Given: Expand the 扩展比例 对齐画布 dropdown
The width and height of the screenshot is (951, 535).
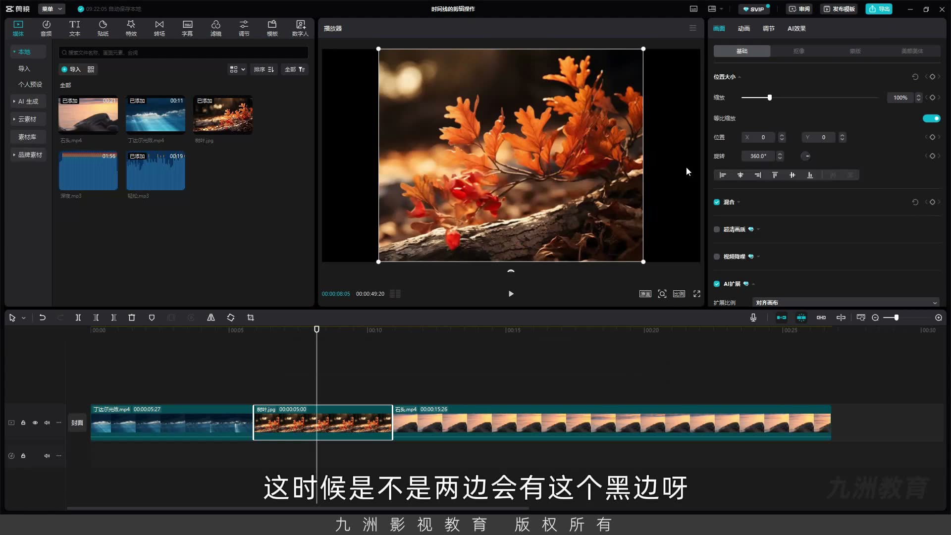Looking at the screenshot, I should (x=846, y=303).
